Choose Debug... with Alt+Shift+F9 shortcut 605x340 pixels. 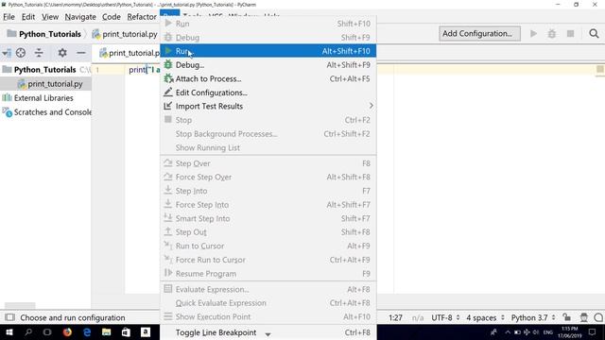tap(268, 65)
